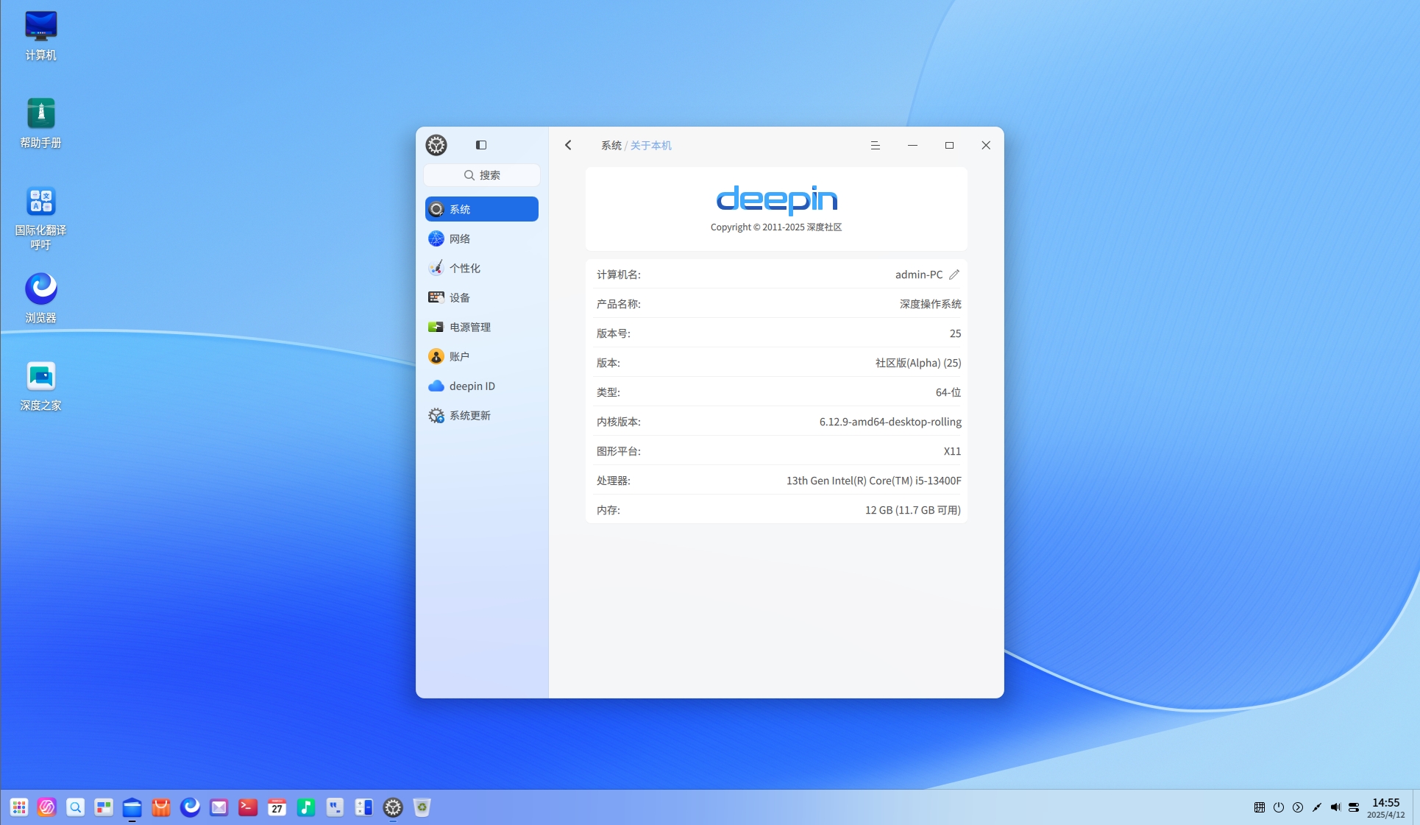Click the input method tray icon
The height and width of the screenshot is (825, 1420).
(x=1260, y=807)
